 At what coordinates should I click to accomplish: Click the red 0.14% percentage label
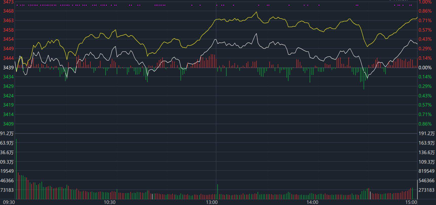pyautogui.click(x=425, y=58)
